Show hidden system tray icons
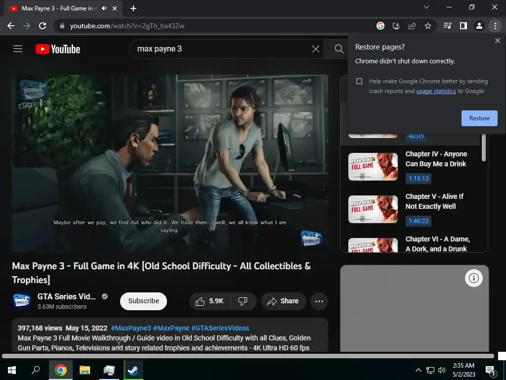 [418, 370]
